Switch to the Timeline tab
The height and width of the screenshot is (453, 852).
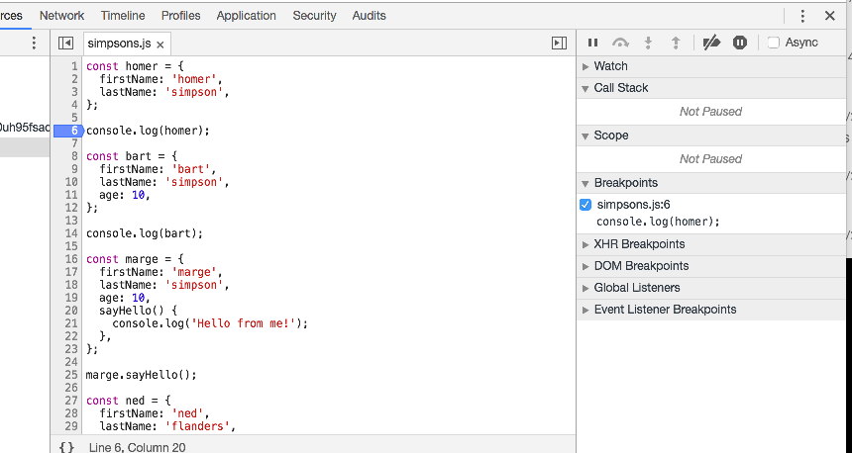(123, 16)
